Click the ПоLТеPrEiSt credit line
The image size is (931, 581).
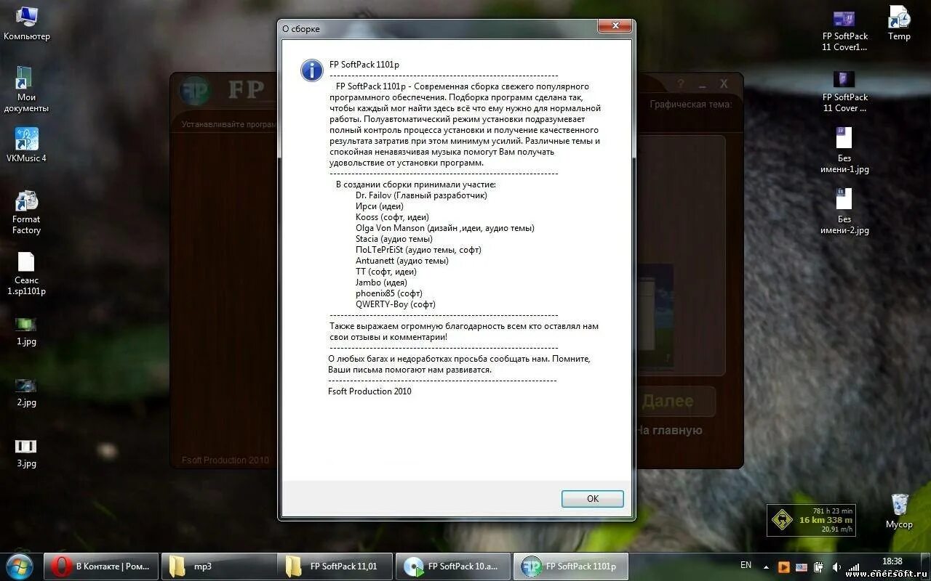point(418,250)
